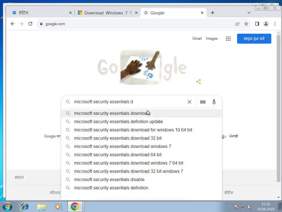Open the tab search dropdown arrow

coord(249,13)
